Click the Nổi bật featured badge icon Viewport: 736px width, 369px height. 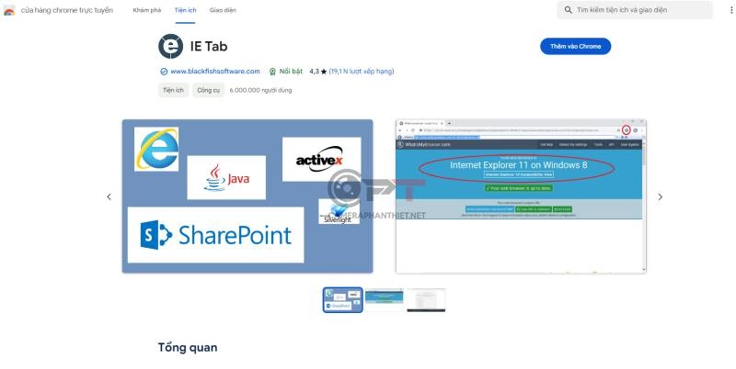273,71
